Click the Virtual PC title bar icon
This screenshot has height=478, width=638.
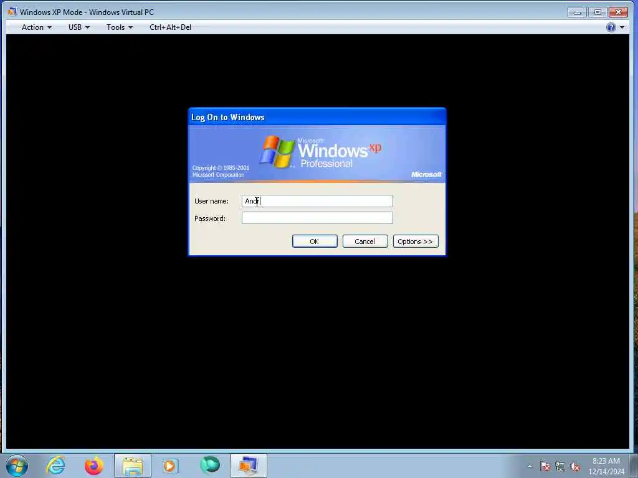coord(12,12)
